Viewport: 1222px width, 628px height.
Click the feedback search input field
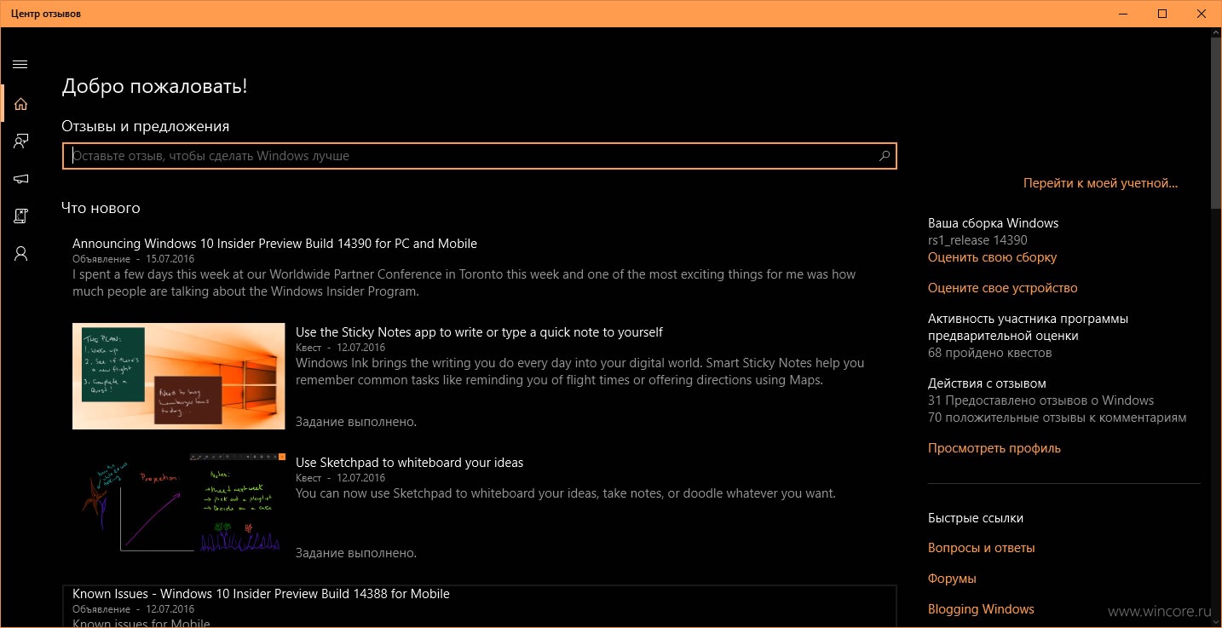(x=479, y=156)
